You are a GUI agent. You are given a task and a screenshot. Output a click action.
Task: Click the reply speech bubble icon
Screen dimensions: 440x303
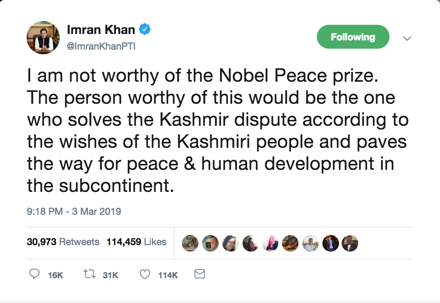(x=34, y=275)
